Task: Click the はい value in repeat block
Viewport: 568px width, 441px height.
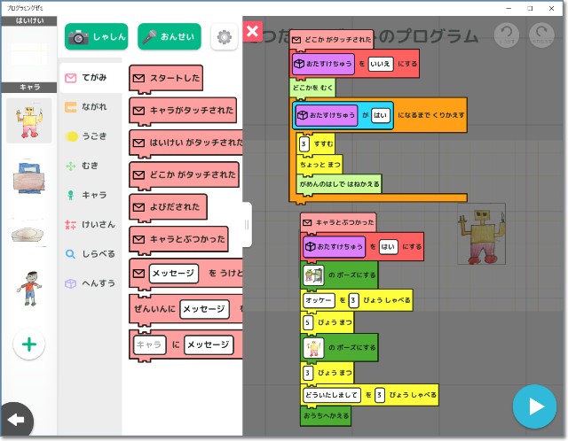Action: tap(381, 115)
